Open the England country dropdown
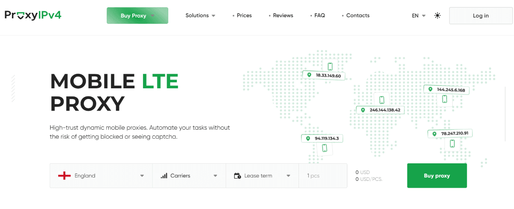514x209 pixels. point(101,176)
